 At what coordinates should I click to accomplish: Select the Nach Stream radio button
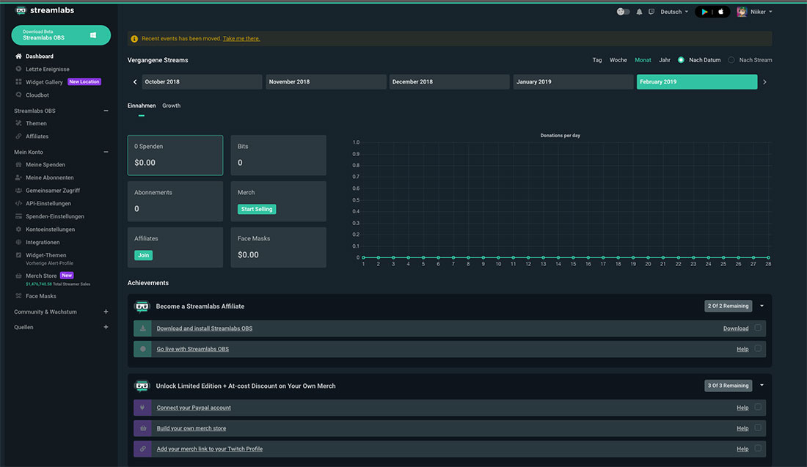(731, 60)
